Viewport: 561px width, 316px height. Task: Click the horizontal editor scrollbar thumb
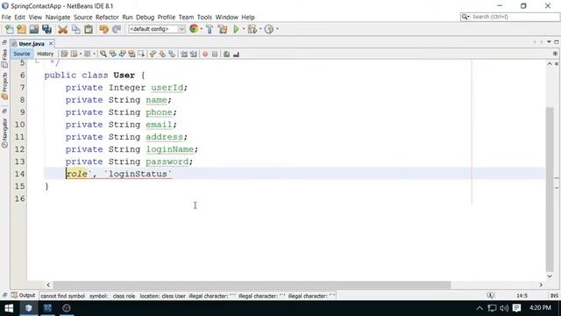(252, 284)
